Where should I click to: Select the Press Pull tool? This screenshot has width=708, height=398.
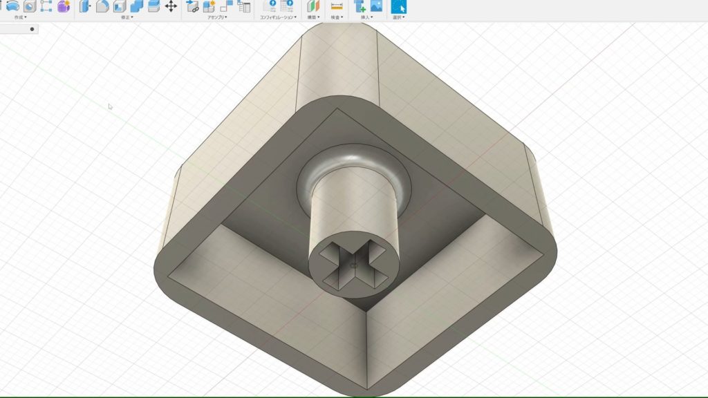pyautogui.click(x=85, y=7)
